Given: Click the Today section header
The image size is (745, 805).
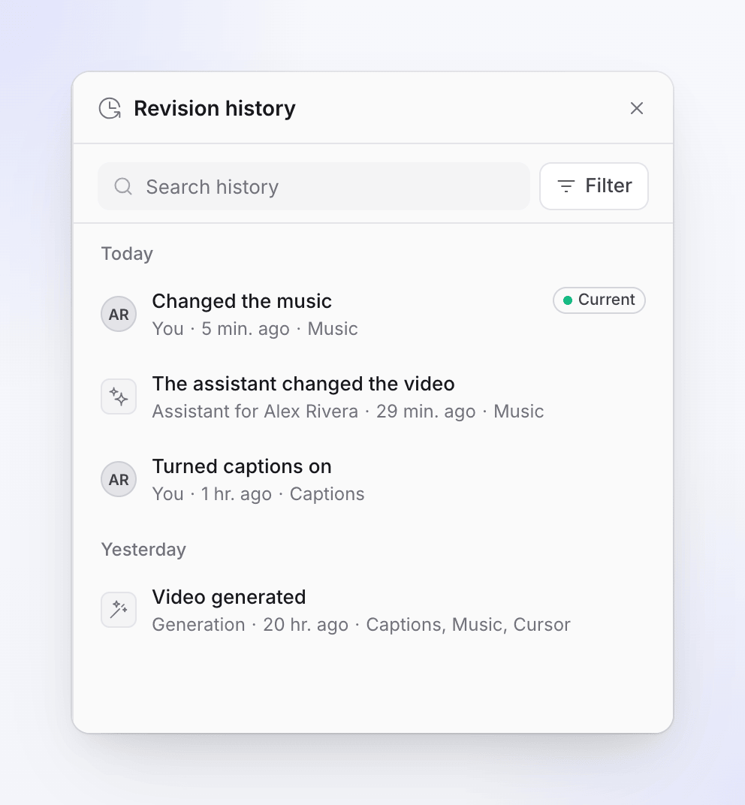Looking at the screenshot, I should point(127,254).
